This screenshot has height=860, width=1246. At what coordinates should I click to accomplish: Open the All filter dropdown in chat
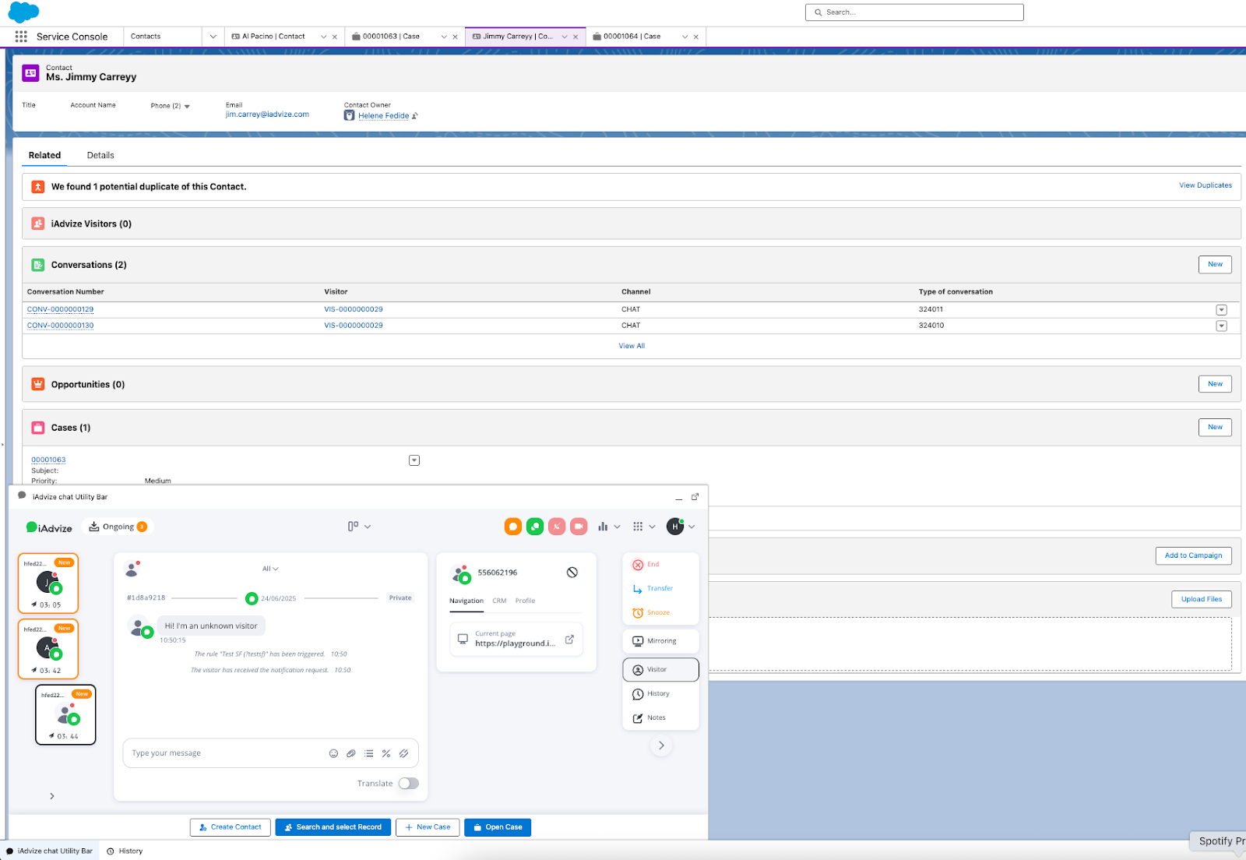[x=270, y=569]
